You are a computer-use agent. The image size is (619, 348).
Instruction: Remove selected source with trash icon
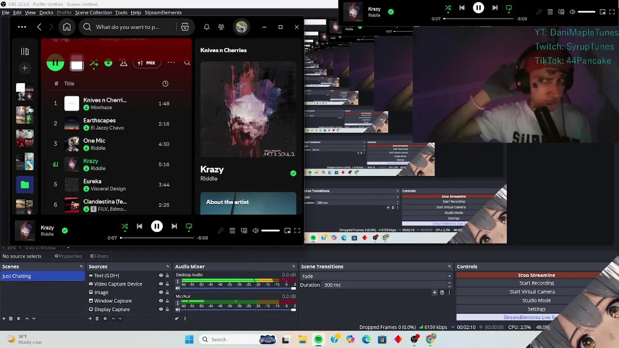click(97, 319)
